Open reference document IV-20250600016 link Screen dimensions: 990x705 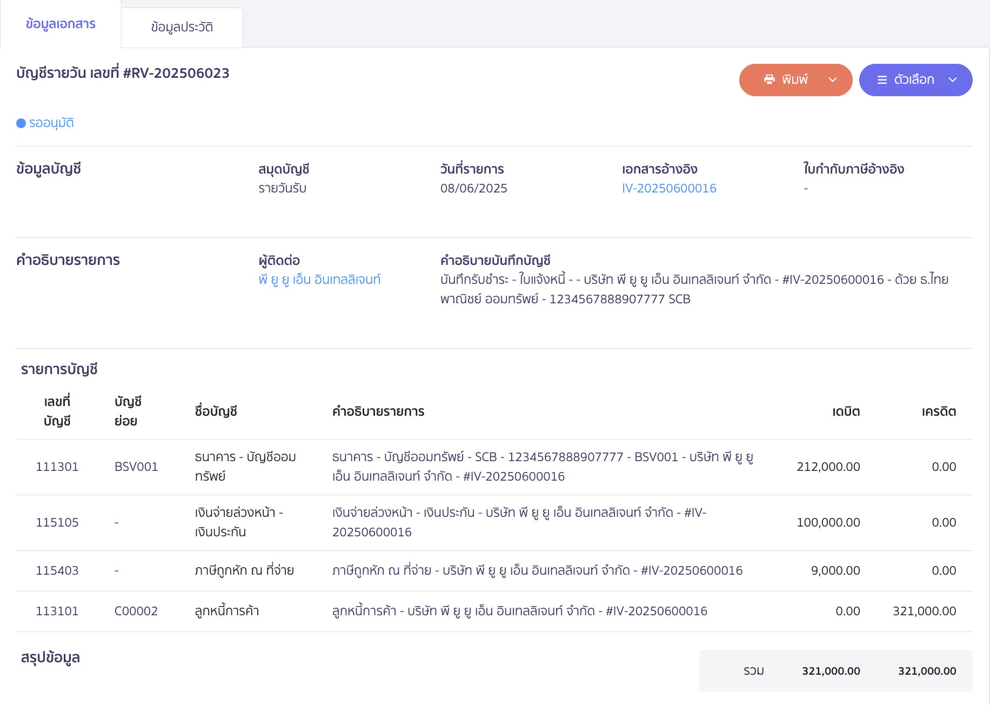(669, 188)
